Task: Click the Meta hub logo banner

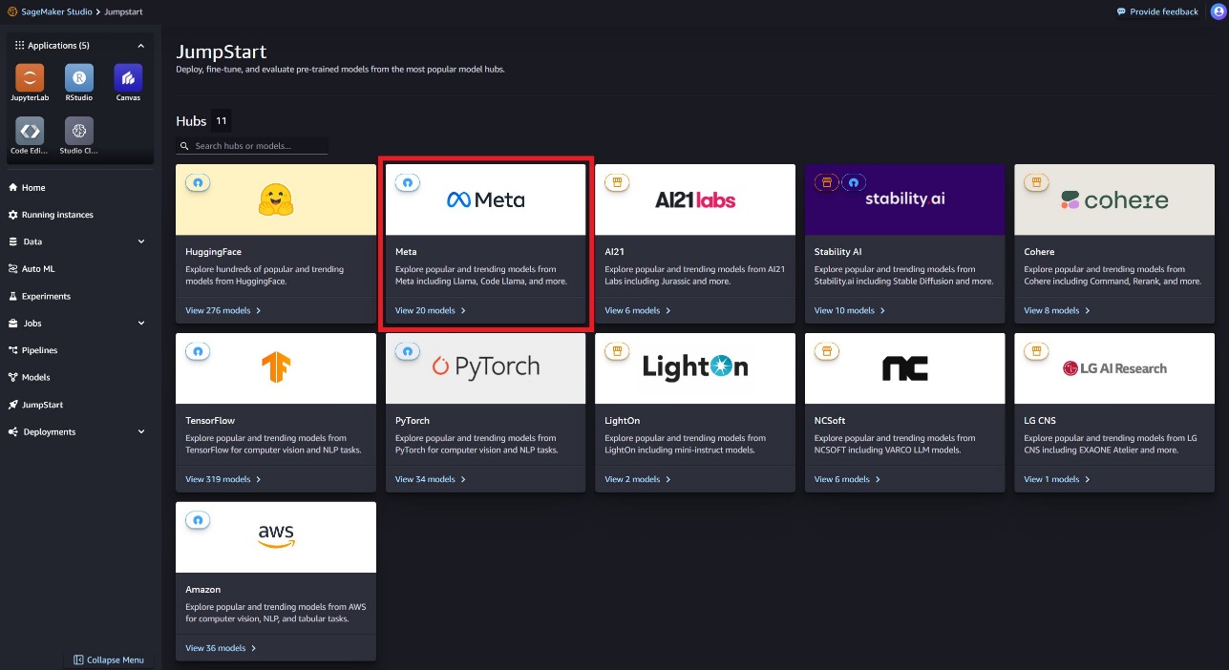Action: coord(486,199)
